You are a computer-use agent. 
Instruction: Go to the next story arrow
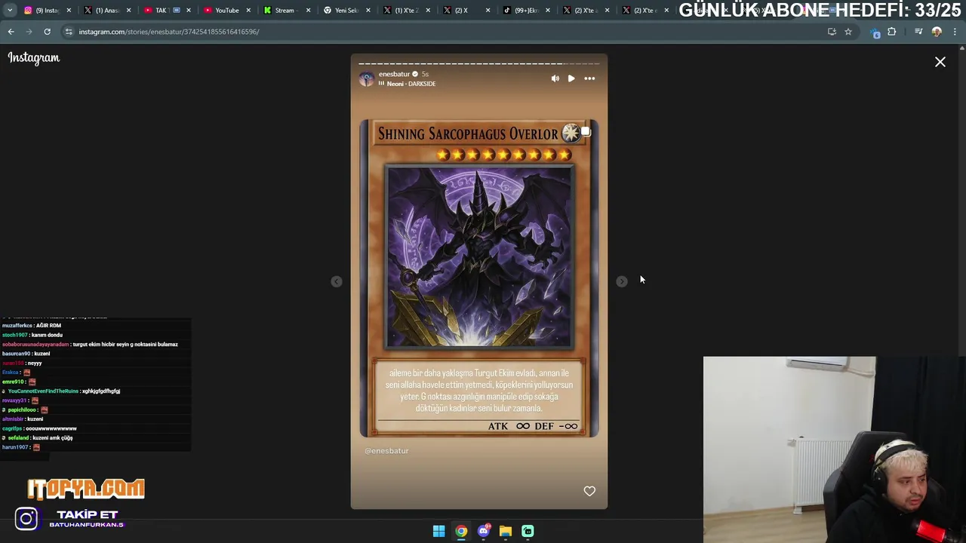click(x=622, y=281)
